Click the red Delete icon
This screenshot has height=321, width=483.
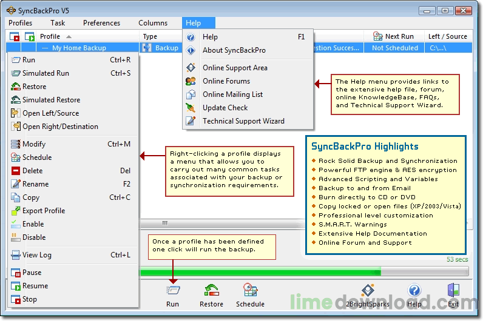click(x=16, y=171)
